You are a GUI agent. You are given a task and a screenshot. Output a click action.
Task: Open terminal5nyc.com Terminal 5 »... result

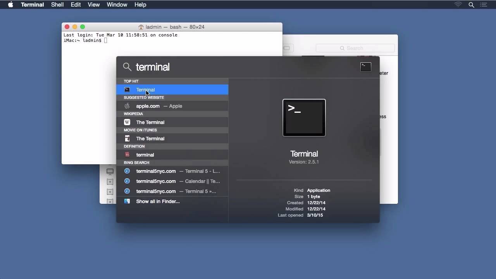pos(172,191)
